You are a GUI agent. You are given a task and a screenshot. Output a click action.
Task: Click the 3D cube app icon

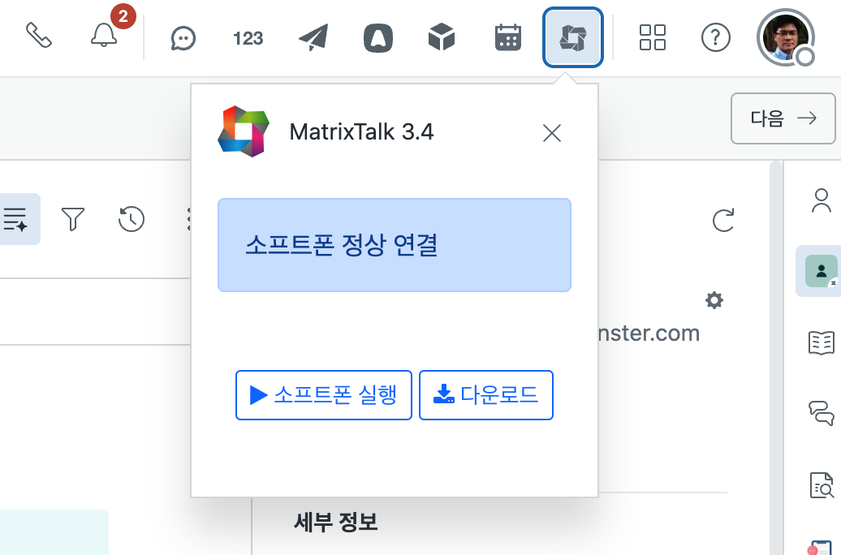click(442, 37)
